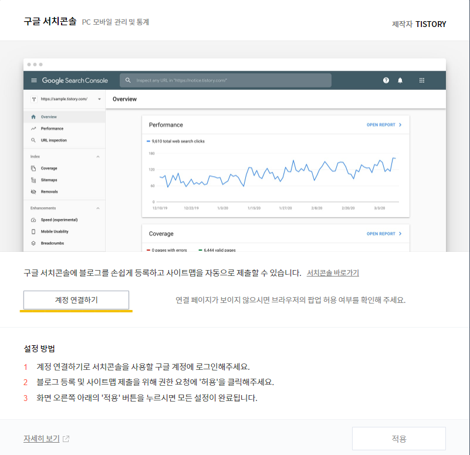Click the URL inspection magnifier icon
Screen dimensions: 470x455
coord(33,140)
